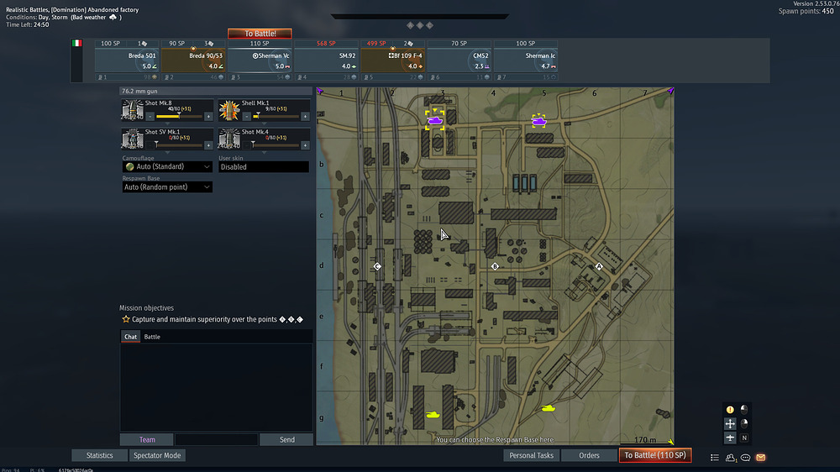
Task: Expand ammo options arrow under Shot Mk.4
Action: coord(264,152)
